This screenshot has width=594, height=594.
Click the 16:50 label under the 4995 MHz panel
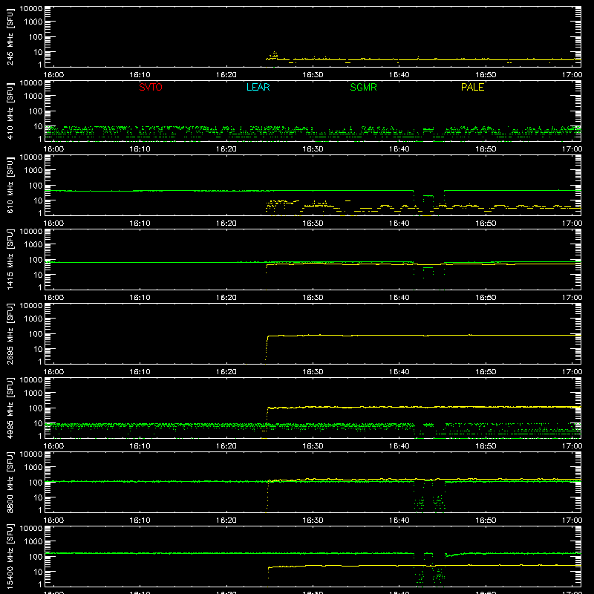pyautogui.click(x=486, y=446)
